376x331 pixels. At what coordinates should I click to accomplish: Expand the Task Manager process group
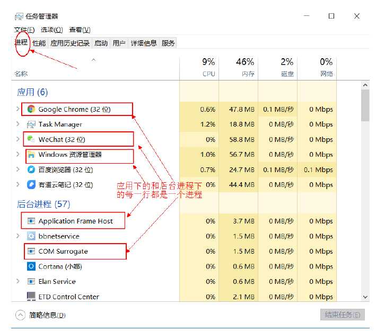pyautogui.click(x=18, y=124)
